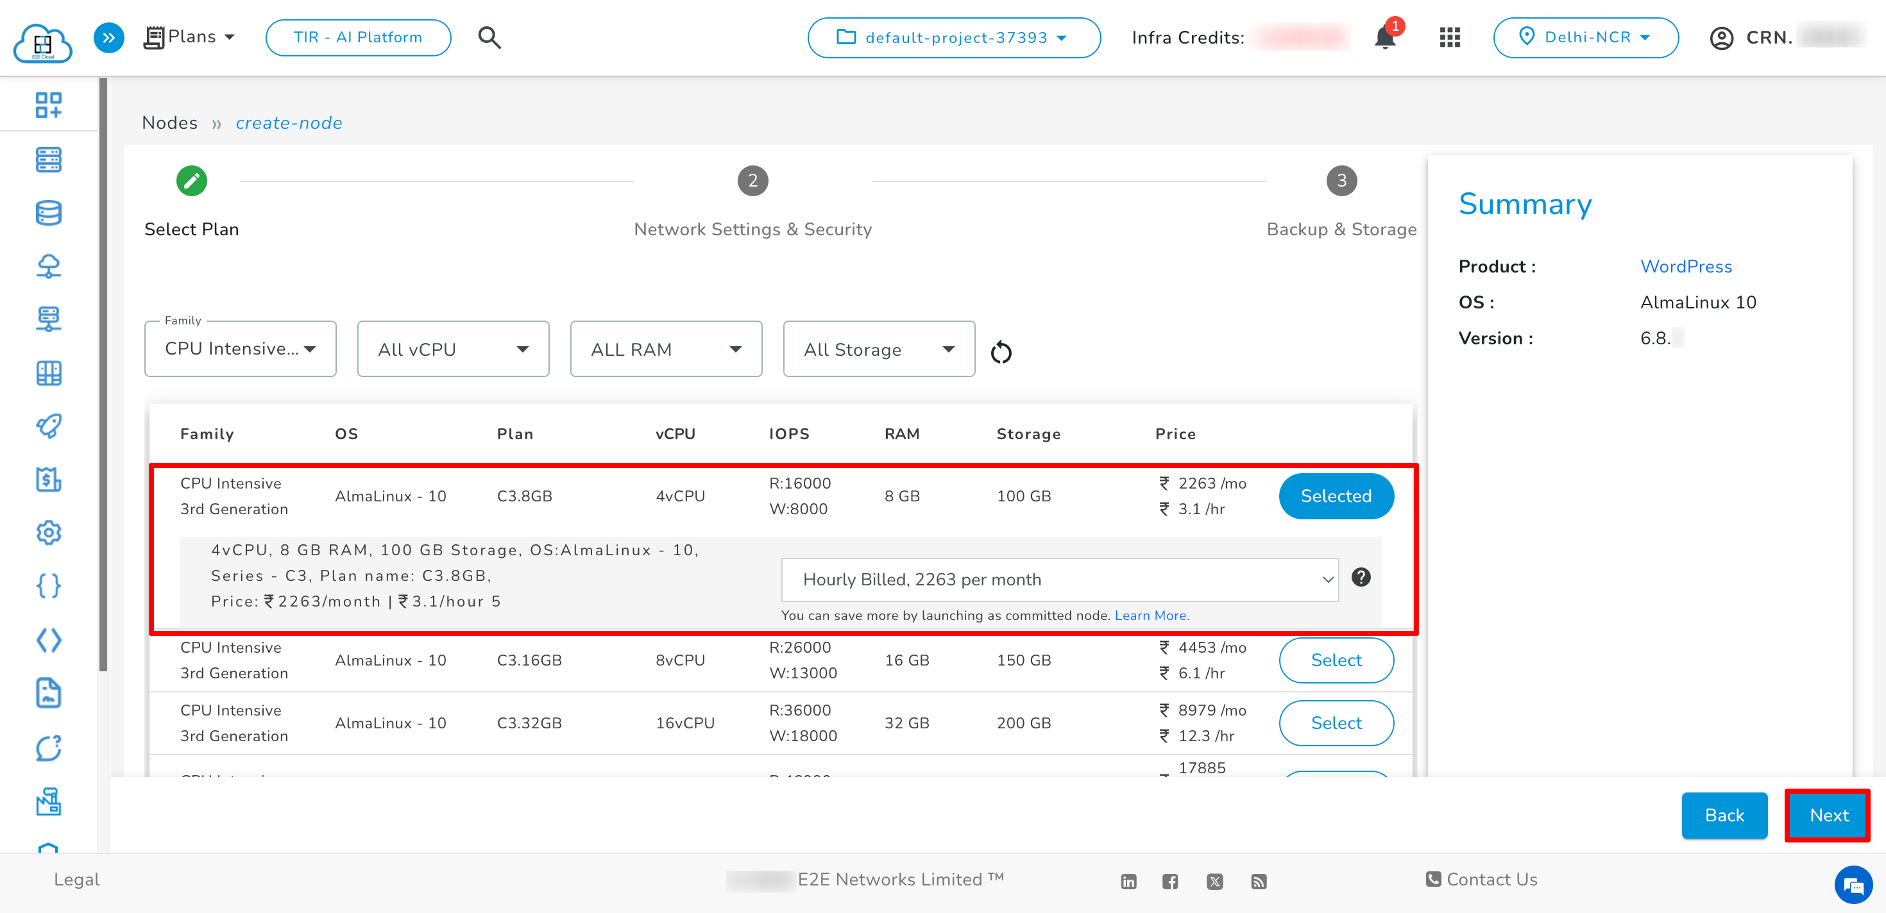Open the settings gear in sidebar
Viewport: 1886px width, 913px height.
48,532
